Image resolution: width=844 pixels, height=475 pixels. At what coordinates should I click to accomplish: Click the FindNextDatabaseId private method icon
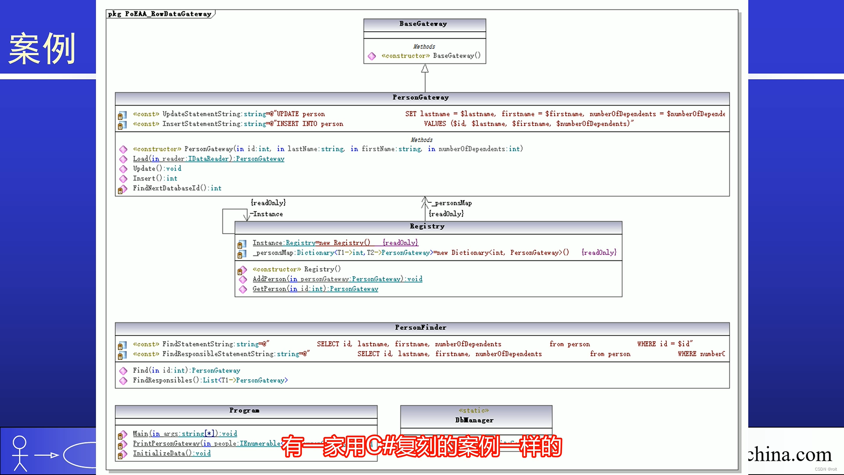[x=122, y=189]
